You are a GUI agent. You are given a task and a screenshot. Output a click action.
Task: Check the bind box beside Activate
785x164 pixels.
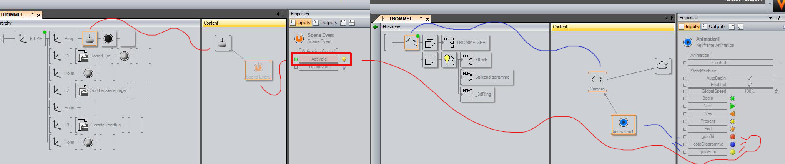point(296,59)
